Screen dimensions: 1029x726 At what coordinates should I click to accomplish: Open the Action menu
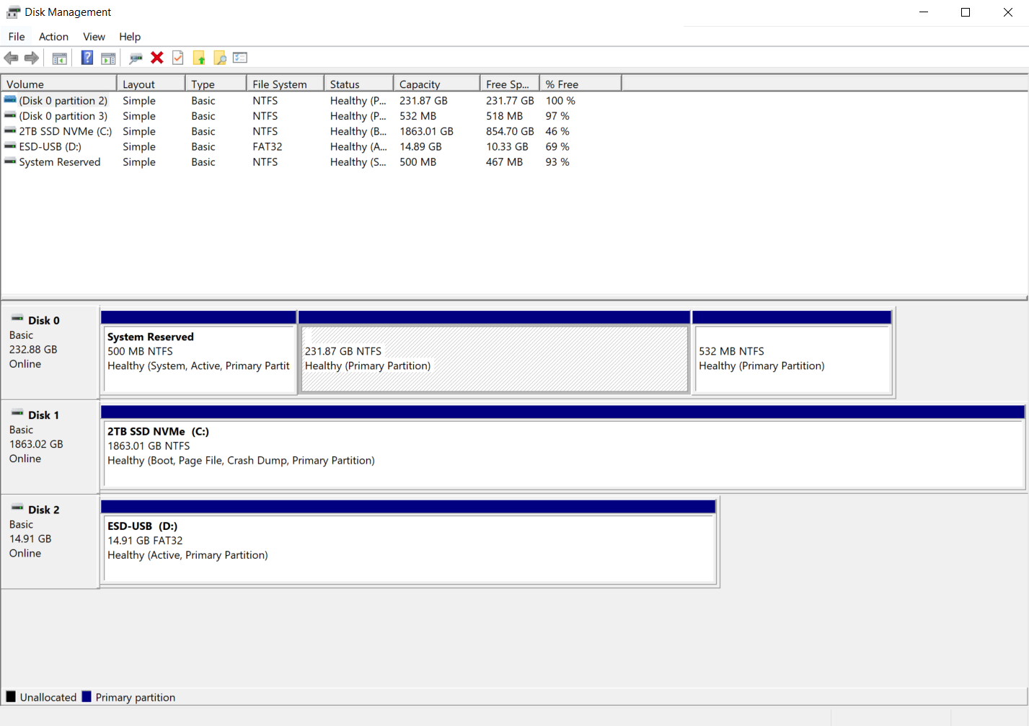(x=53, y=37)
